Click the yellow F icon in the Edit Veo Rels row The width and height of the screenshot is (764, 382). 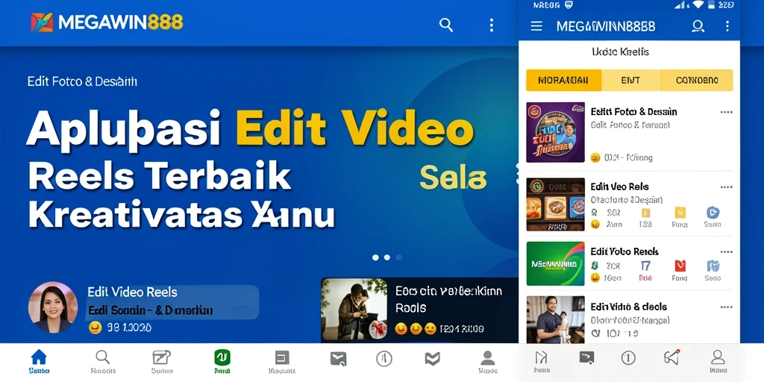645,213
